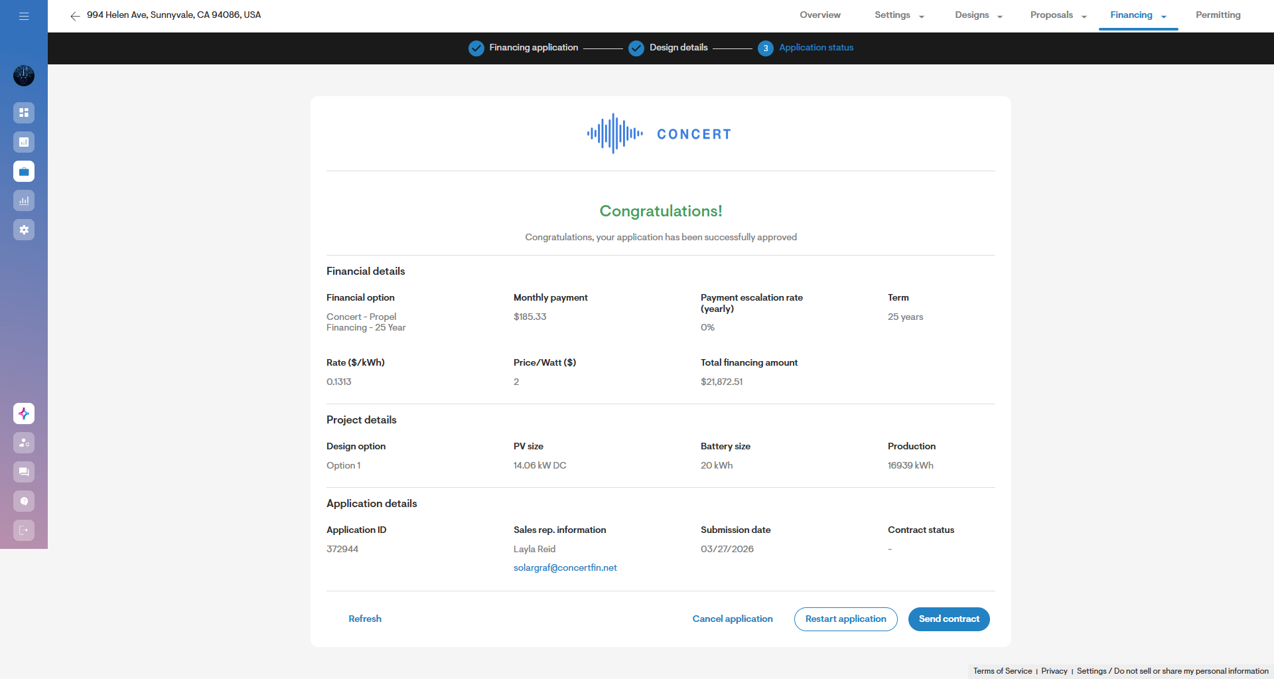1274x679 pixels.
Task: Open the gear settings icon in sidebar
Action: [24, 230]
